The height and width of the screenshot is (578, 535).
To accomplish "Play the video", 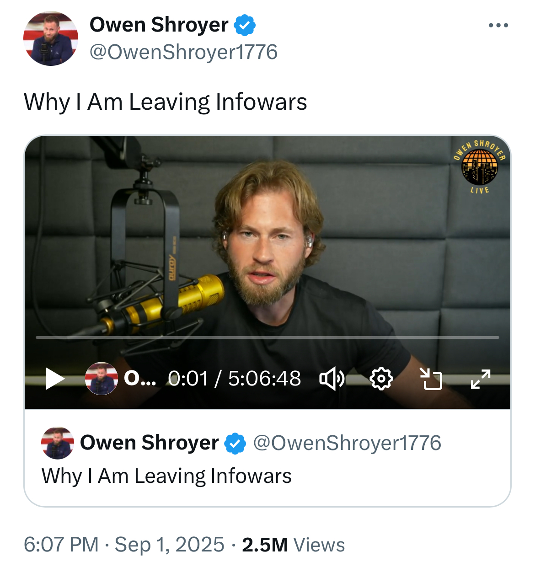I will [55, 379].
